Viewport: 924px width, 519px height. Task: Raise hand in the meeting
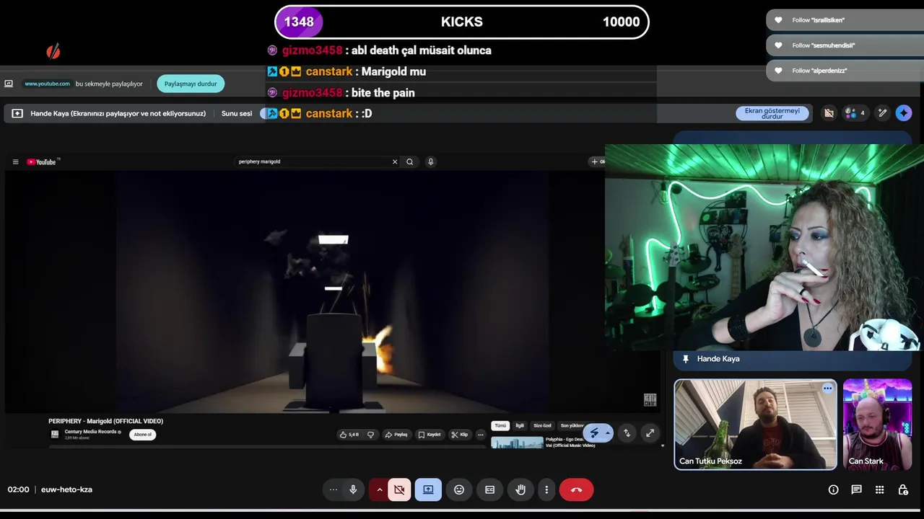pyautogui.click(x=520, y=489)
